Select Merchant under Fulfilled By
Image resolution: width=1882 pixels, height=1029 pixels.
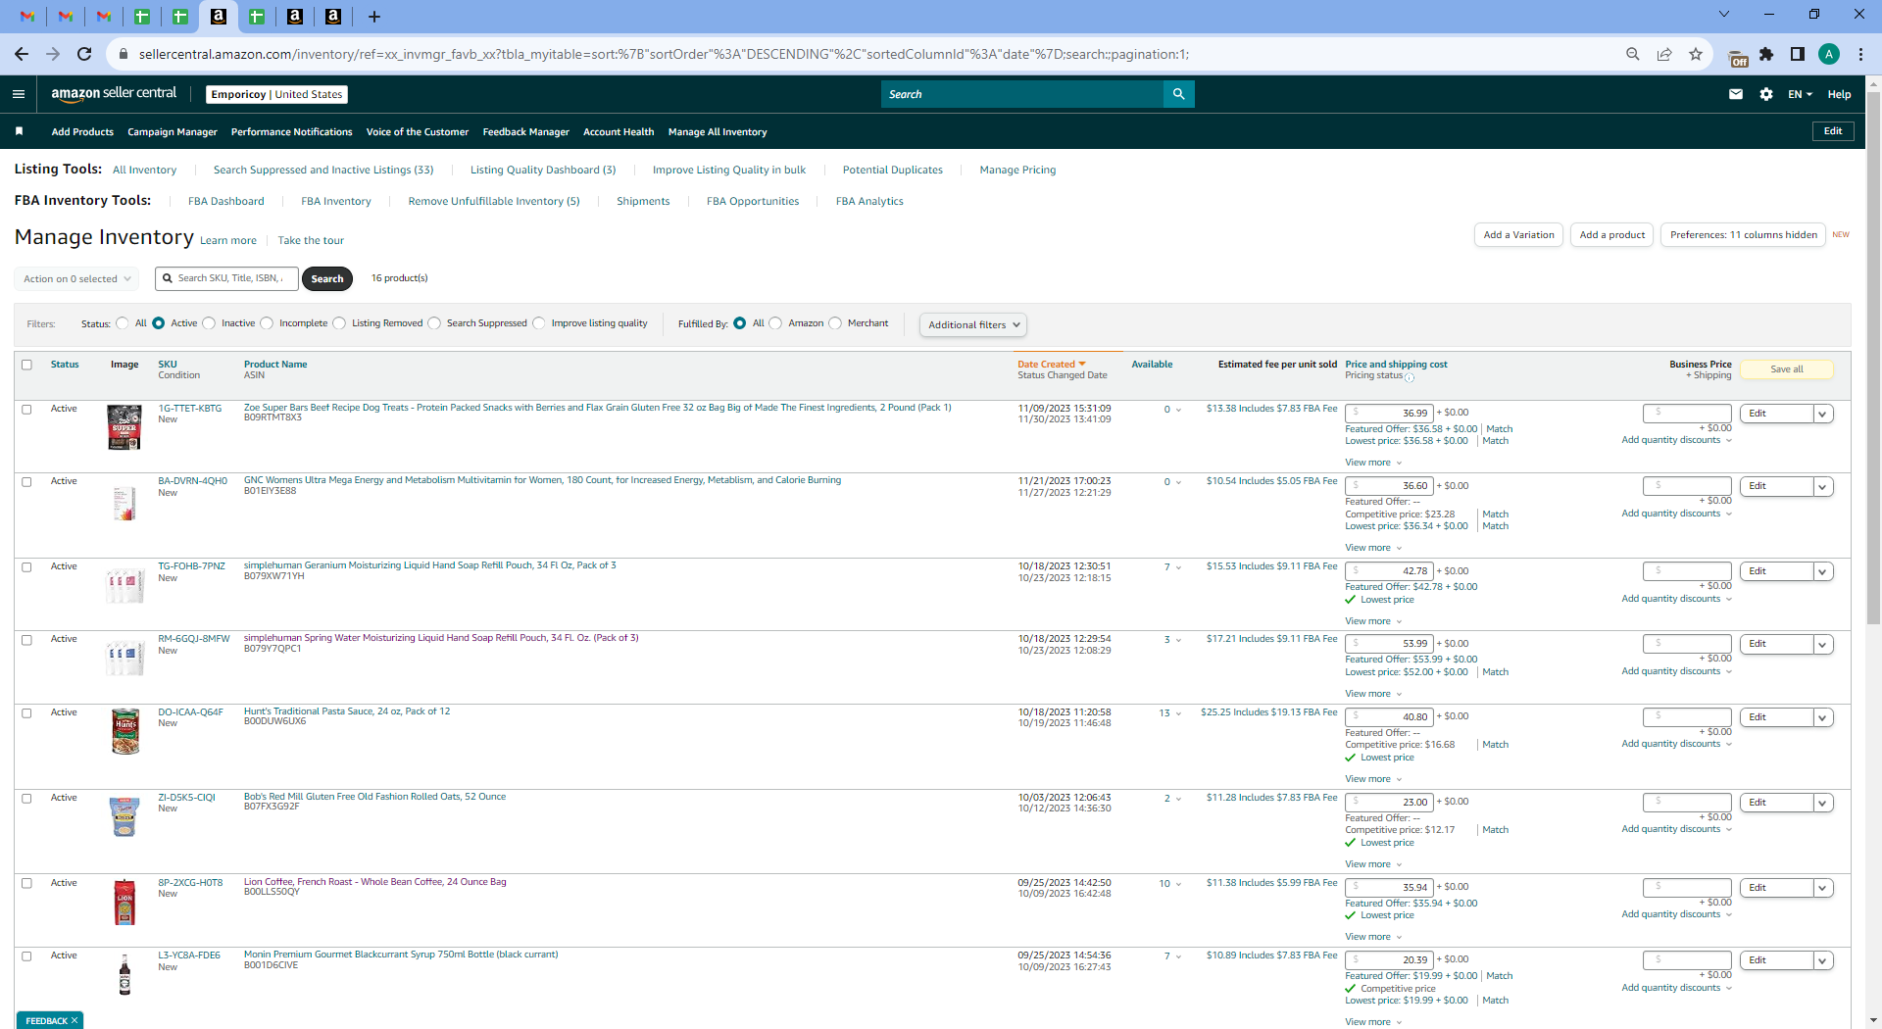tap(835, 323)
